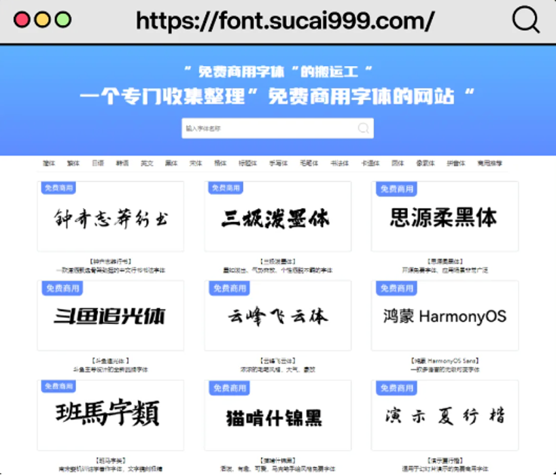Click the 免费商用 badge on the 斗鱼追光体 card
The image size is (556, 475).
[x=63, y=289]
